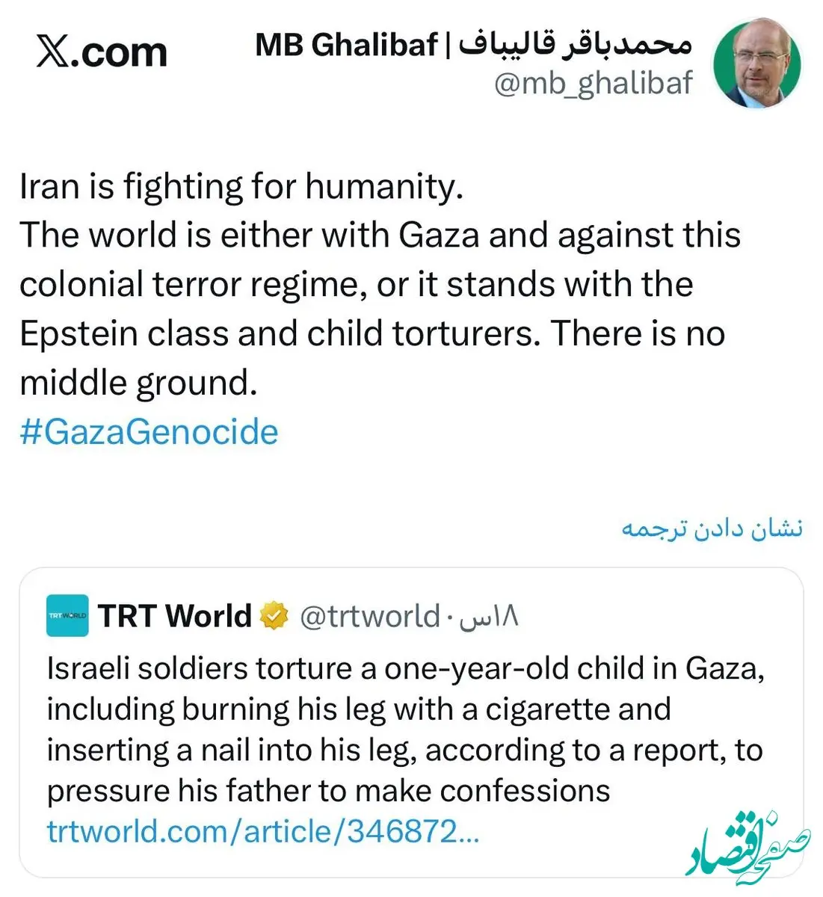Image resolution: width=823 pixels, height=897 pixels.
Task: Open Ghalibaf's round profile picture
Action: [x=756, y=63]
